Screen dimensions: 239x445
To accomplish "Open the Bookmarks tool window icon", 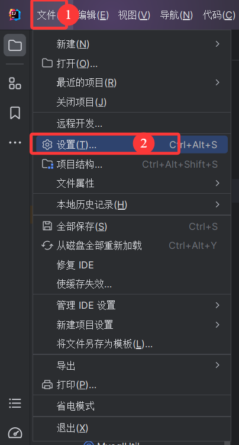I will tap(15, 113).
